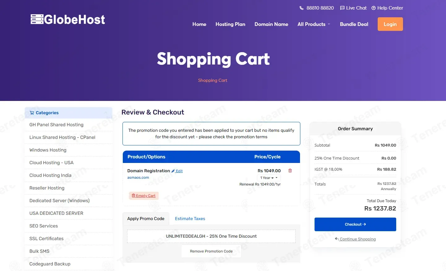
Task: Open the 1 Year billing cycle dropdown
Action: (269, 178)
